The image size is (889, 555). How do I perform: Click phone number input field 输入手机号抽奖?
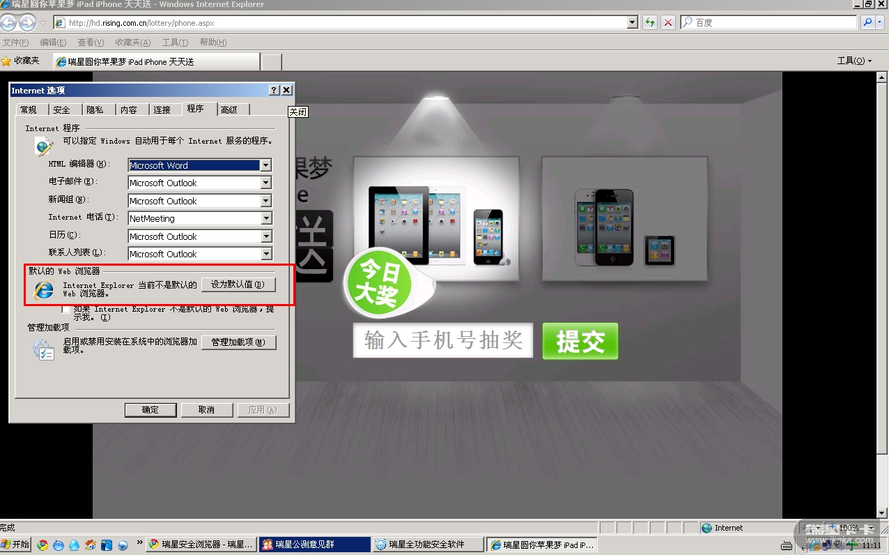pyautogui.click(x=443, y=340)
